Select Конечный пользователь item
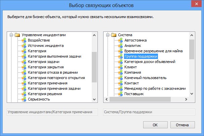The height and width of the screenshot is (136, 204). pos(145,78)
